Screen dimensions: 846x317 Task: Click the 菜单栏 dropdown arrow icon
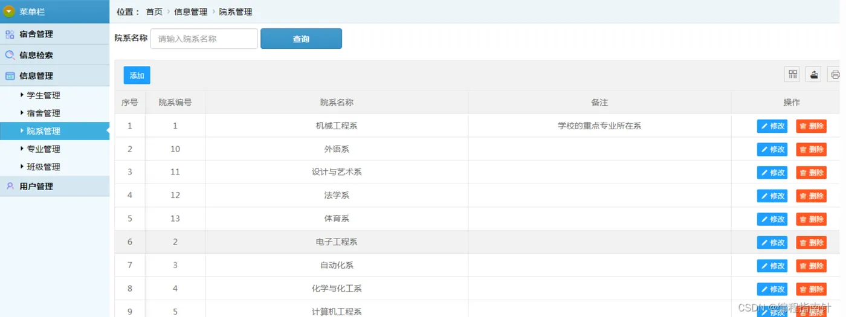9,11
